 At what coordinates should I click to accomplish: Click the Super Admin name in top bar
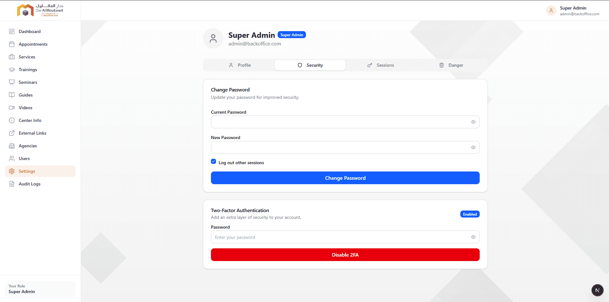click(573, 8)
